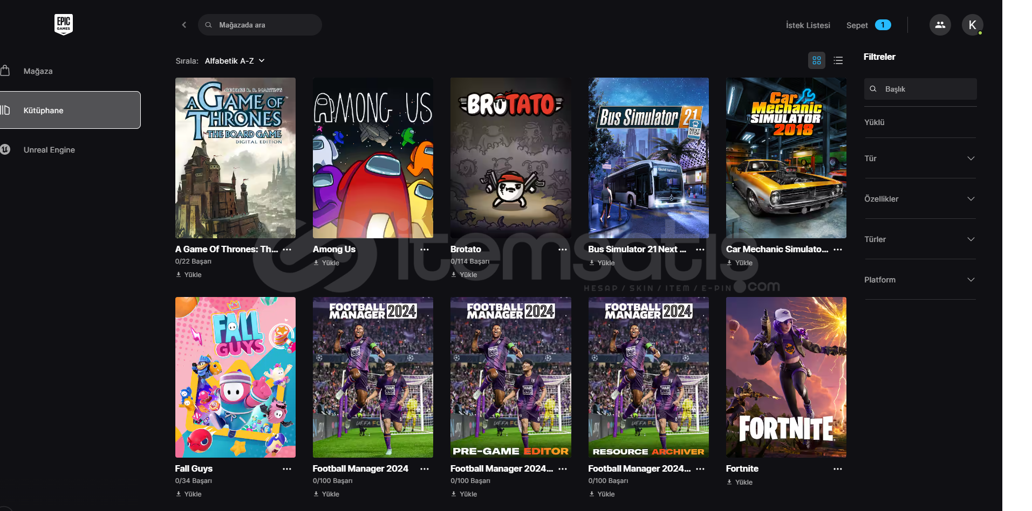
Task: Open more options for Car Mechanic Simulator
Action: (838, 250)
